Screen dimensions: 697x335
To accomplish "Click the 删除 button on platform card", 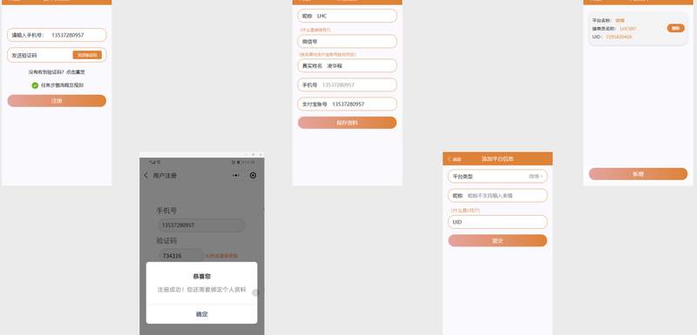I will pos(676,29).
